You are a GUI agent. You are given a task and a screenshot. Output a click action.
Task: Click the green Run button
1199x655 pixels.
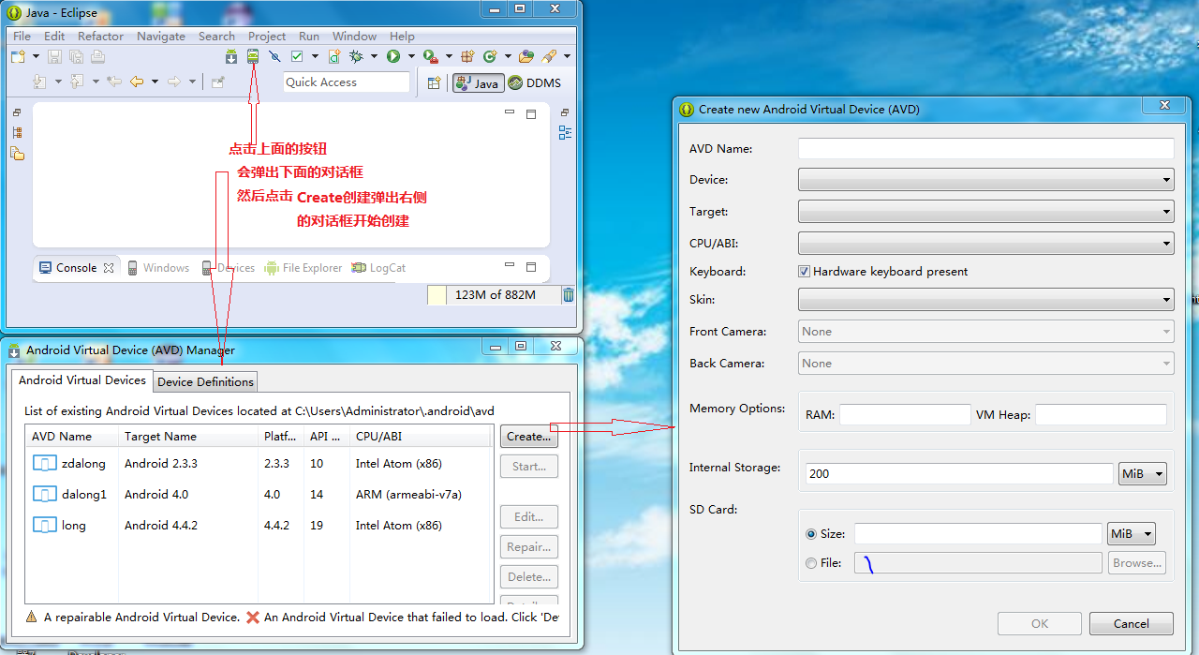(393, 57)
